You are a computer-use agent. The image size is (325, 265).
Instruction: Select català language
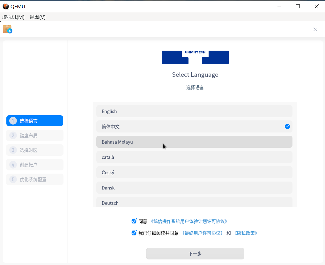[x=194, y=157]
